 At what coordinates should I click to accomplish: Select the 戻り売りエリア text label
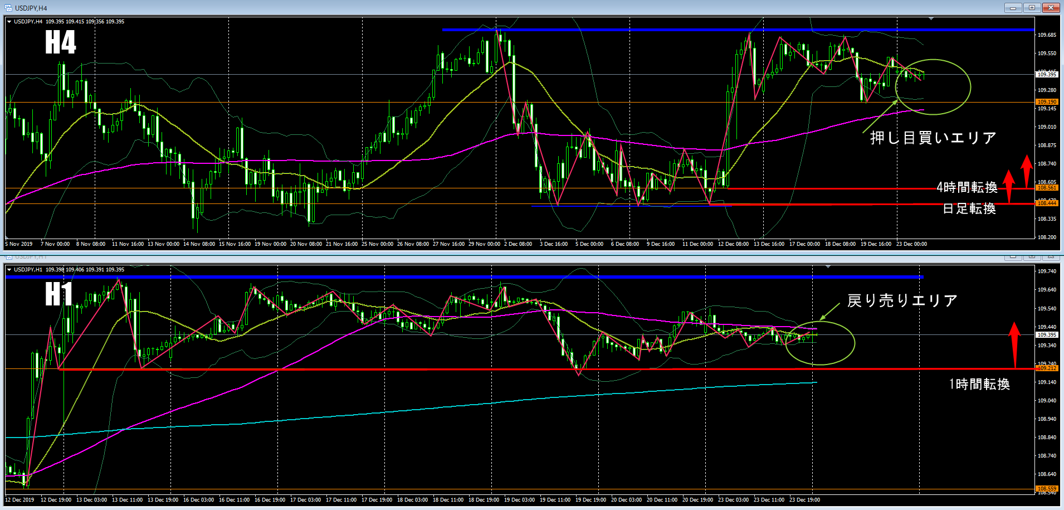pyautogui.click(x=902, y=301)
